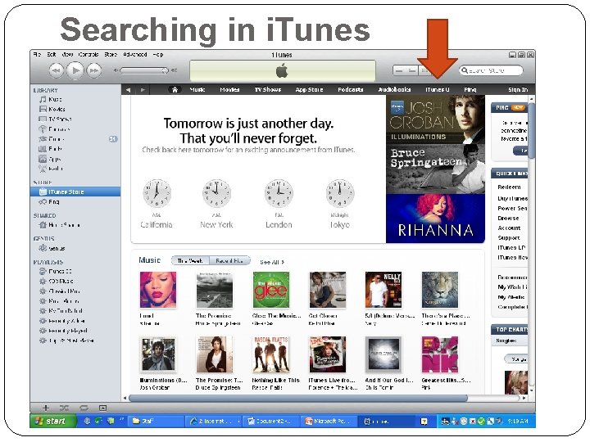The image size is (590, 442).
Task: Open the Rihanna Loud album cover
Action: pos(157,290)
